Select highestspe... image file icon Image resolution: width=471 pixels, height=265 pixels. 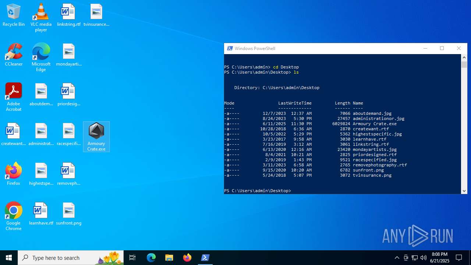point(41,174)
